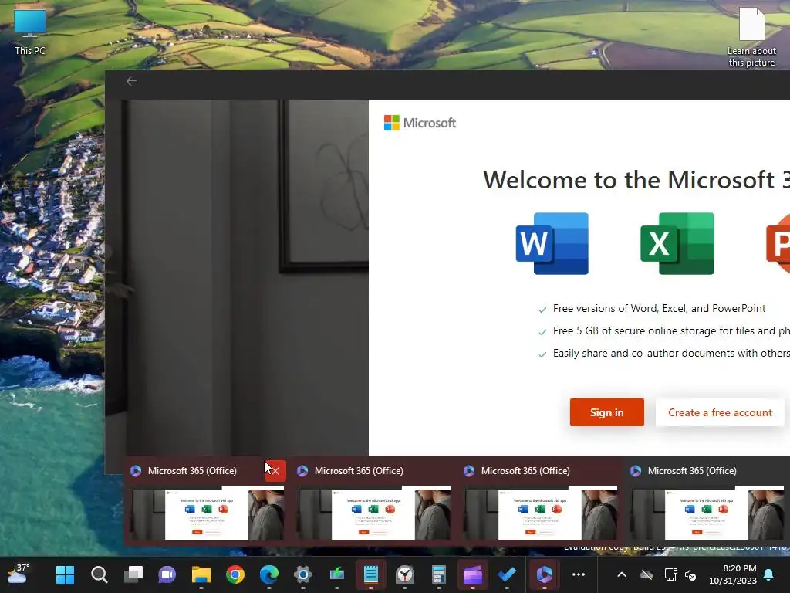Show more taskbar apps via three dots
The width and height of the screenshot is (790, 593).
coord(579,574)
